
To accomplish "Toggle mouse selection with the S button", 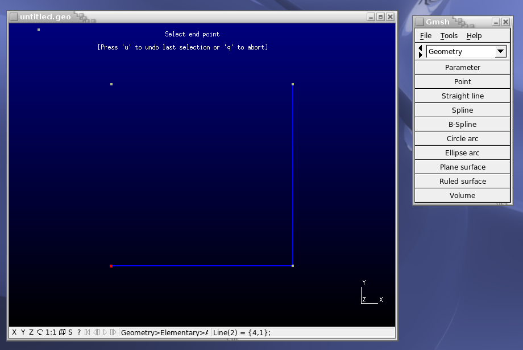I will click(70, 332).
